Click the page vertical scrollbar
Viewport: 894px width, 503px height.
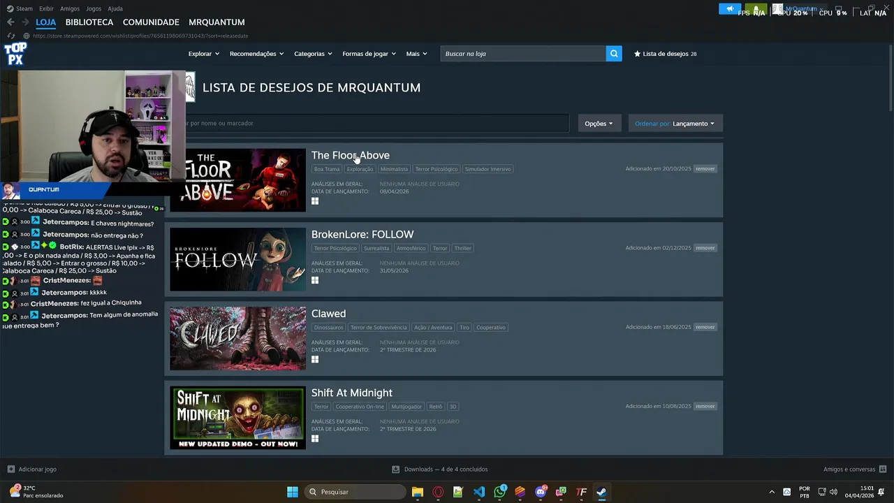click(x=891, y=77)
